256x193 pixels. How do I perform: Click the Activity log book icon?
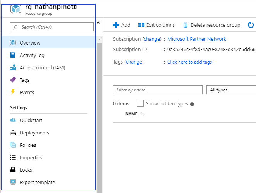(13, 55)
